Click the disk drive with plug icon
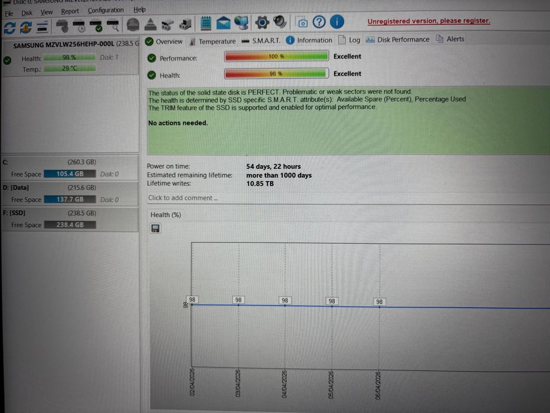Image resolution: width=550 pixels, height=413 pixels. click(167, 25)
